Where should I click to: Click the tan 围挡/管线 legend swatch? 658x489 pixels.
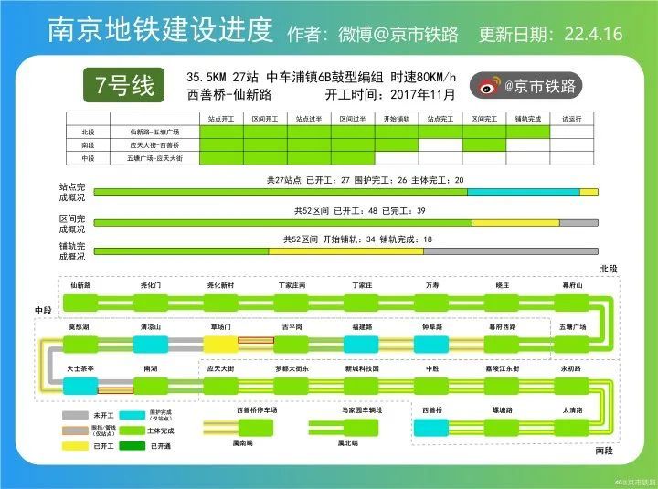pos(75,431)
